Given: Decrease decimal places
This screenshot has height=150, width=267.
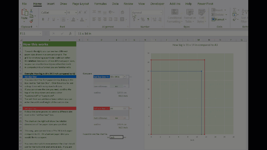Looking at the screenshot, I should (160, 19).
